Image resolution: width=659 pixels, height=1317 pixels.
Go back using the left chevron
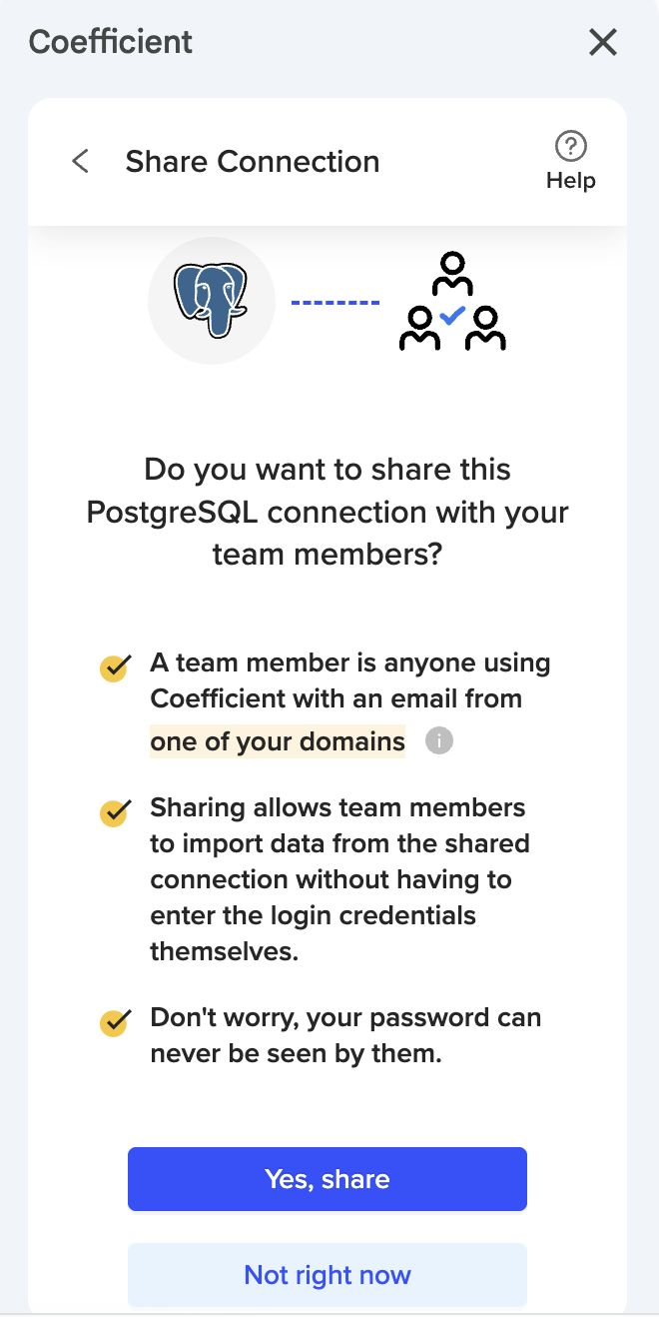[x=81, y=161]
